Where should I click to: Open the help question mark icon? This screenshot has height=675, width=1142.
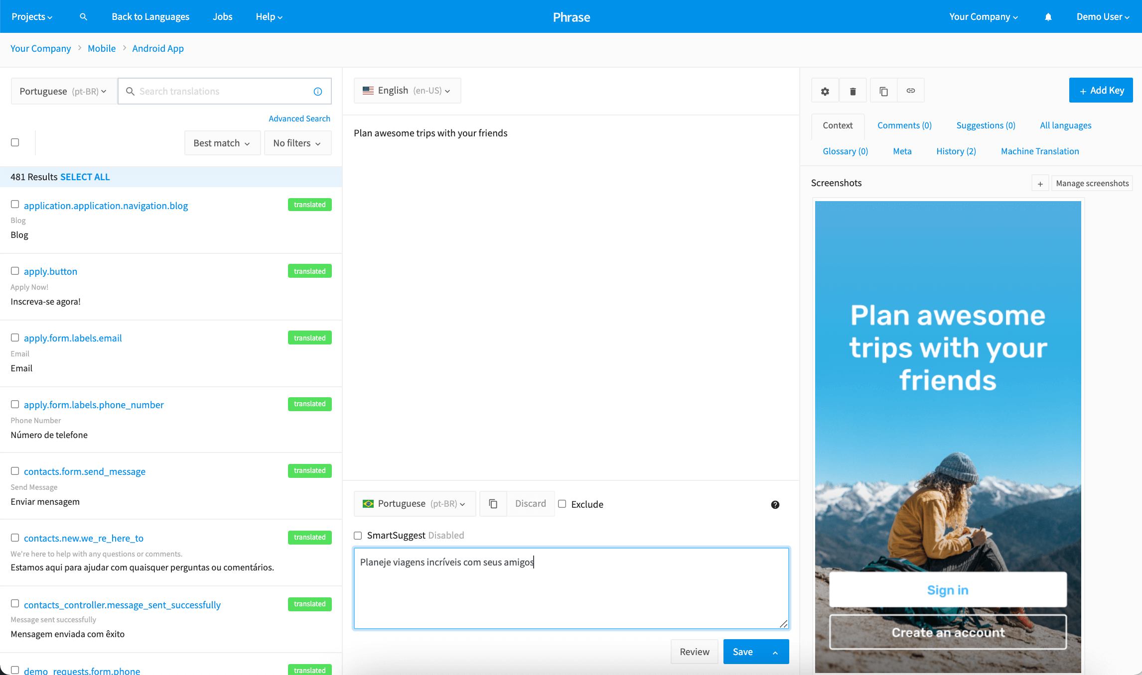[x=775, y=505]
